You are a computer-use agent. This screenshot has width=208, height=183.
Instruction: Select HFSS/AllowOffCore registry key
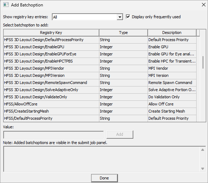(51, 104)
